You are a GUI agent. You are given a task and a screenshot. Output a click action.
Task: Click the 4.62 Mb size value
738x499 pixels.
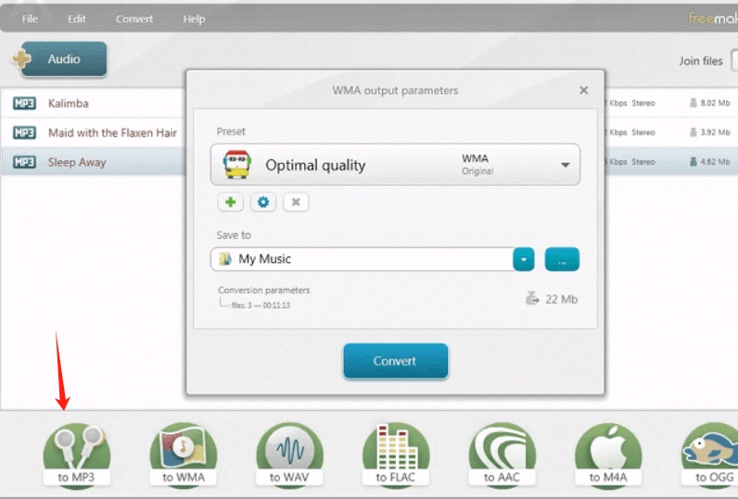pos(715,162)
